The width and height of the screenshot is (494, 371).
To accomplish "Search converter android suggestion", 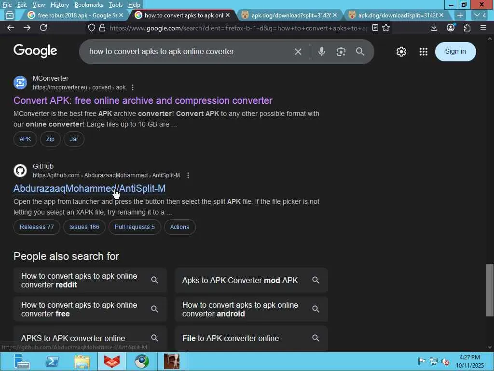I will pyautogui.click(x=251, y=309).
